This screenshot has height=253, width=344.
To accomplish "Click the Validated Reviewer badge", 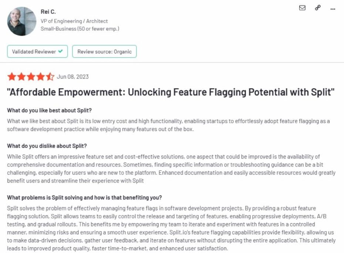I will coord(37,52).
